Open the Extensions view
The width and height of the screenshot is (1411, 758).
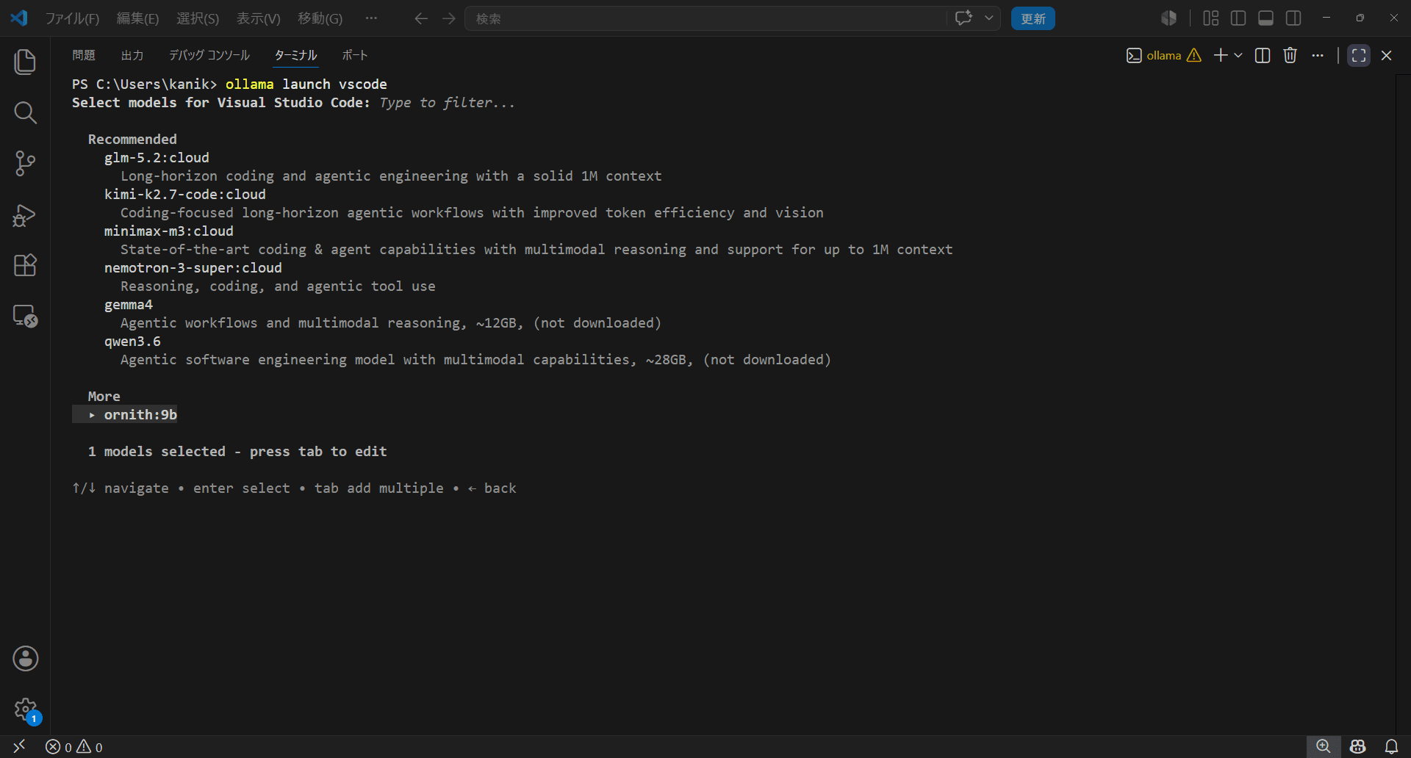click(x=25, y=265)
